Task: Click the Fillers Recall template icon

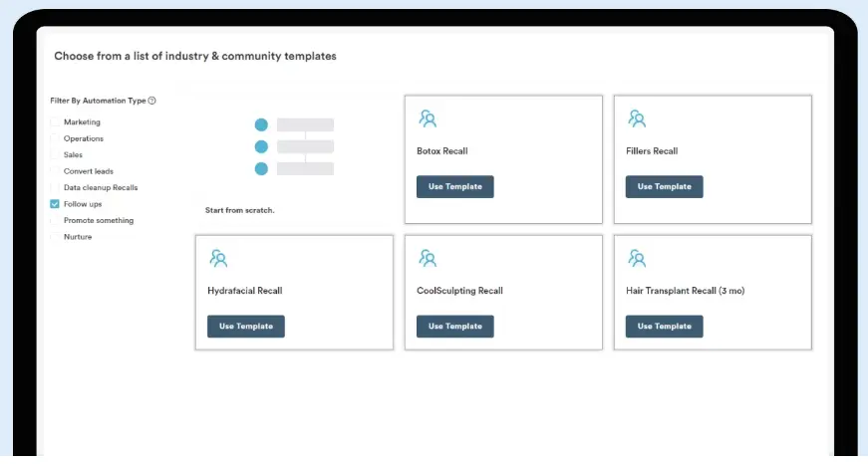Action: pos(637,118)
